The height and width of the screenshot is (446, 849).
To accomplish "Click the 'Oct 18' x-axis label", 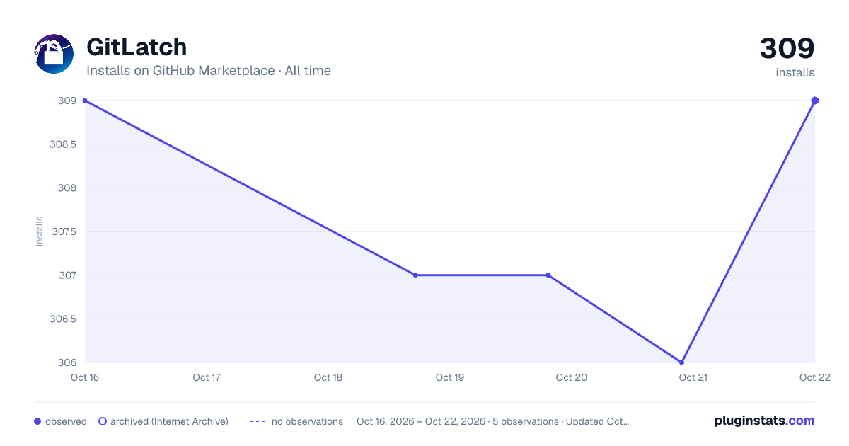I will tap(328, 377).
